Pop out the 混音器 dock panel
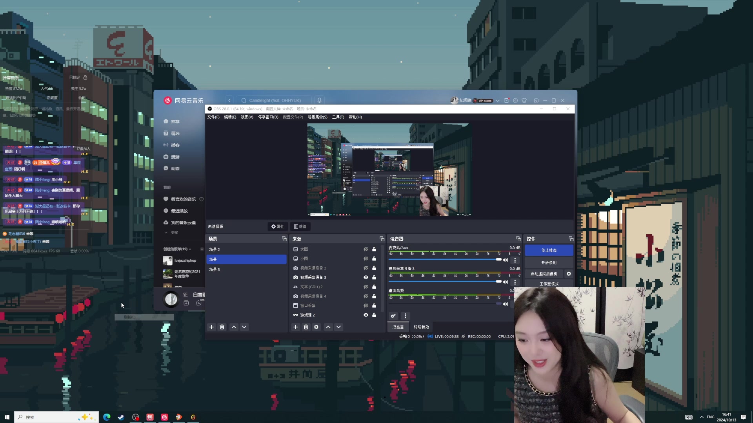This screenshot has width=753, height=423. tap(518, 239)
